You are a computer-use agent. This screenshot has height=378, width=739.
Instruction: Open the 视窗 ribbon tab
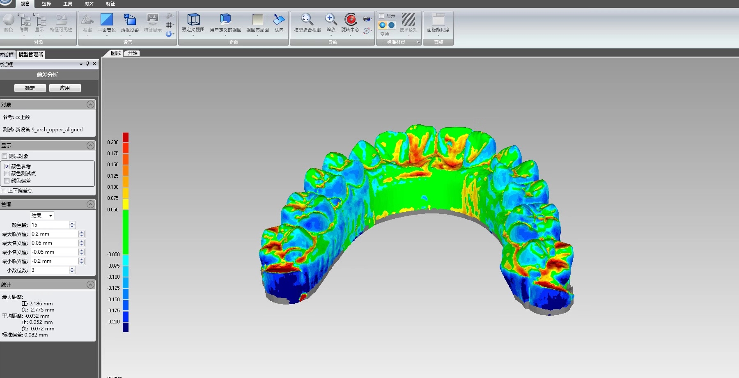(x=25, y=4)
